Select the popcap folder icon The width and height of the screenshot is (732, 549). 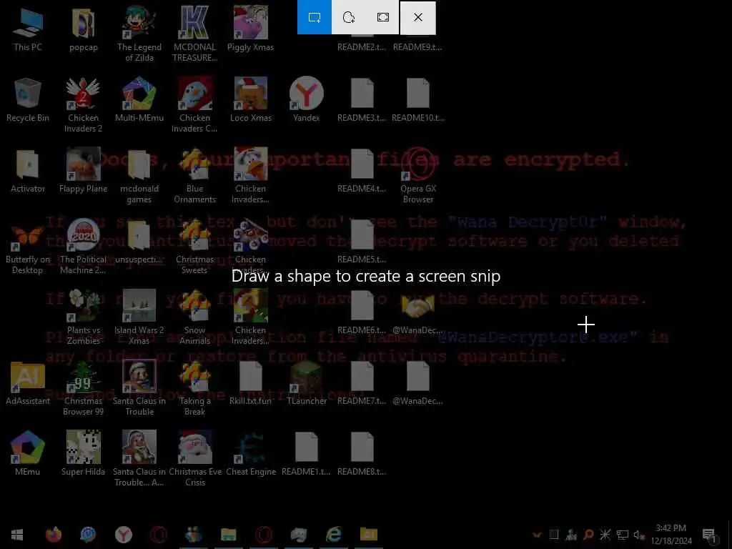pos(83,29)
